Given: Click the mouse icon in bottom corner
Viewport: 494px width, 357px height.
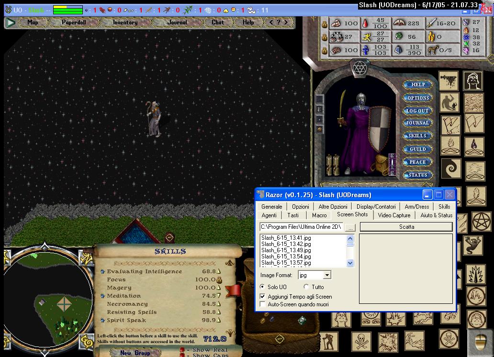Looking at the screenshot, I should pos(480,342).
